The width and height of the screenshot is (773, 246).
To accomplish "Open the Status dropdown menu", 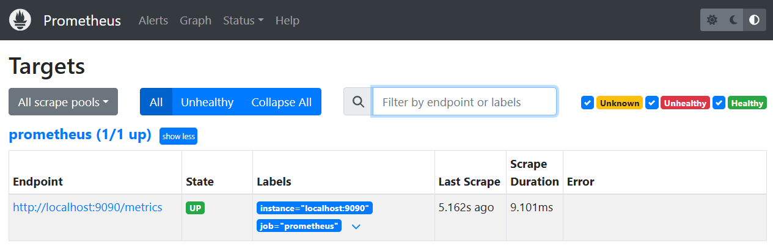I will pyautogui.click(x=243, y=20).
